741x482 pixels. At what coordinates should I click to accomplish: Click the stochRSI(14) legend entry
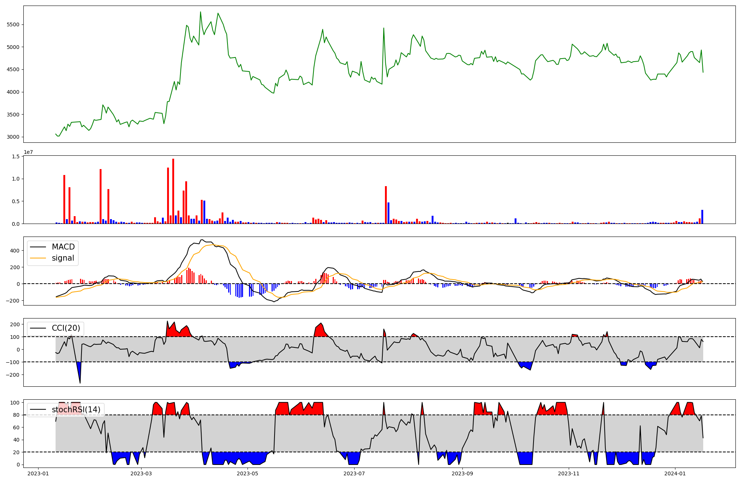76,410
